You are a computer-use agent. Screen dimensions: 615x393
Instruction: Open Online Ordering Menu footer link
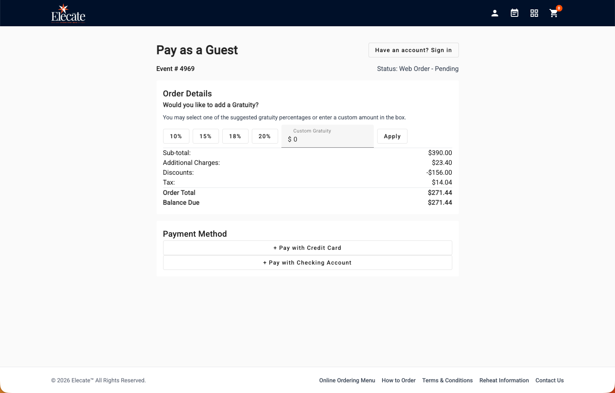[x=347, y=380]
